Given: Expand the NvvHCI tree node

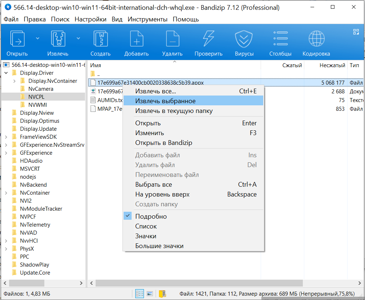Looking at the screenshot, I should click(x=6, y=241).
